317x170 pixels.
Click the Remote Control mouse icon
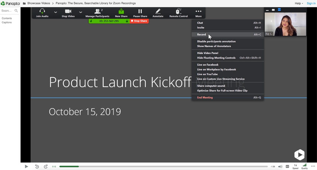click(178, 11)
